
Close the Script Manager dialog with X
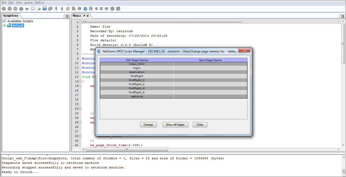[x=245, y=50]
